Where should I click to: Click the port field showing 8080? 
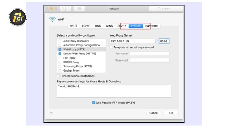[164, 41]
